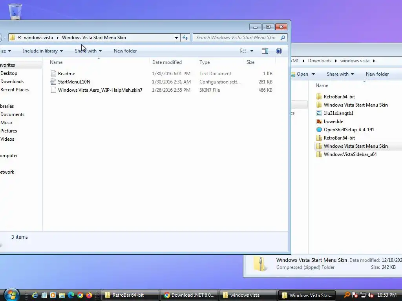
Task: Sort by the Type column header
Action: point(221,62)
